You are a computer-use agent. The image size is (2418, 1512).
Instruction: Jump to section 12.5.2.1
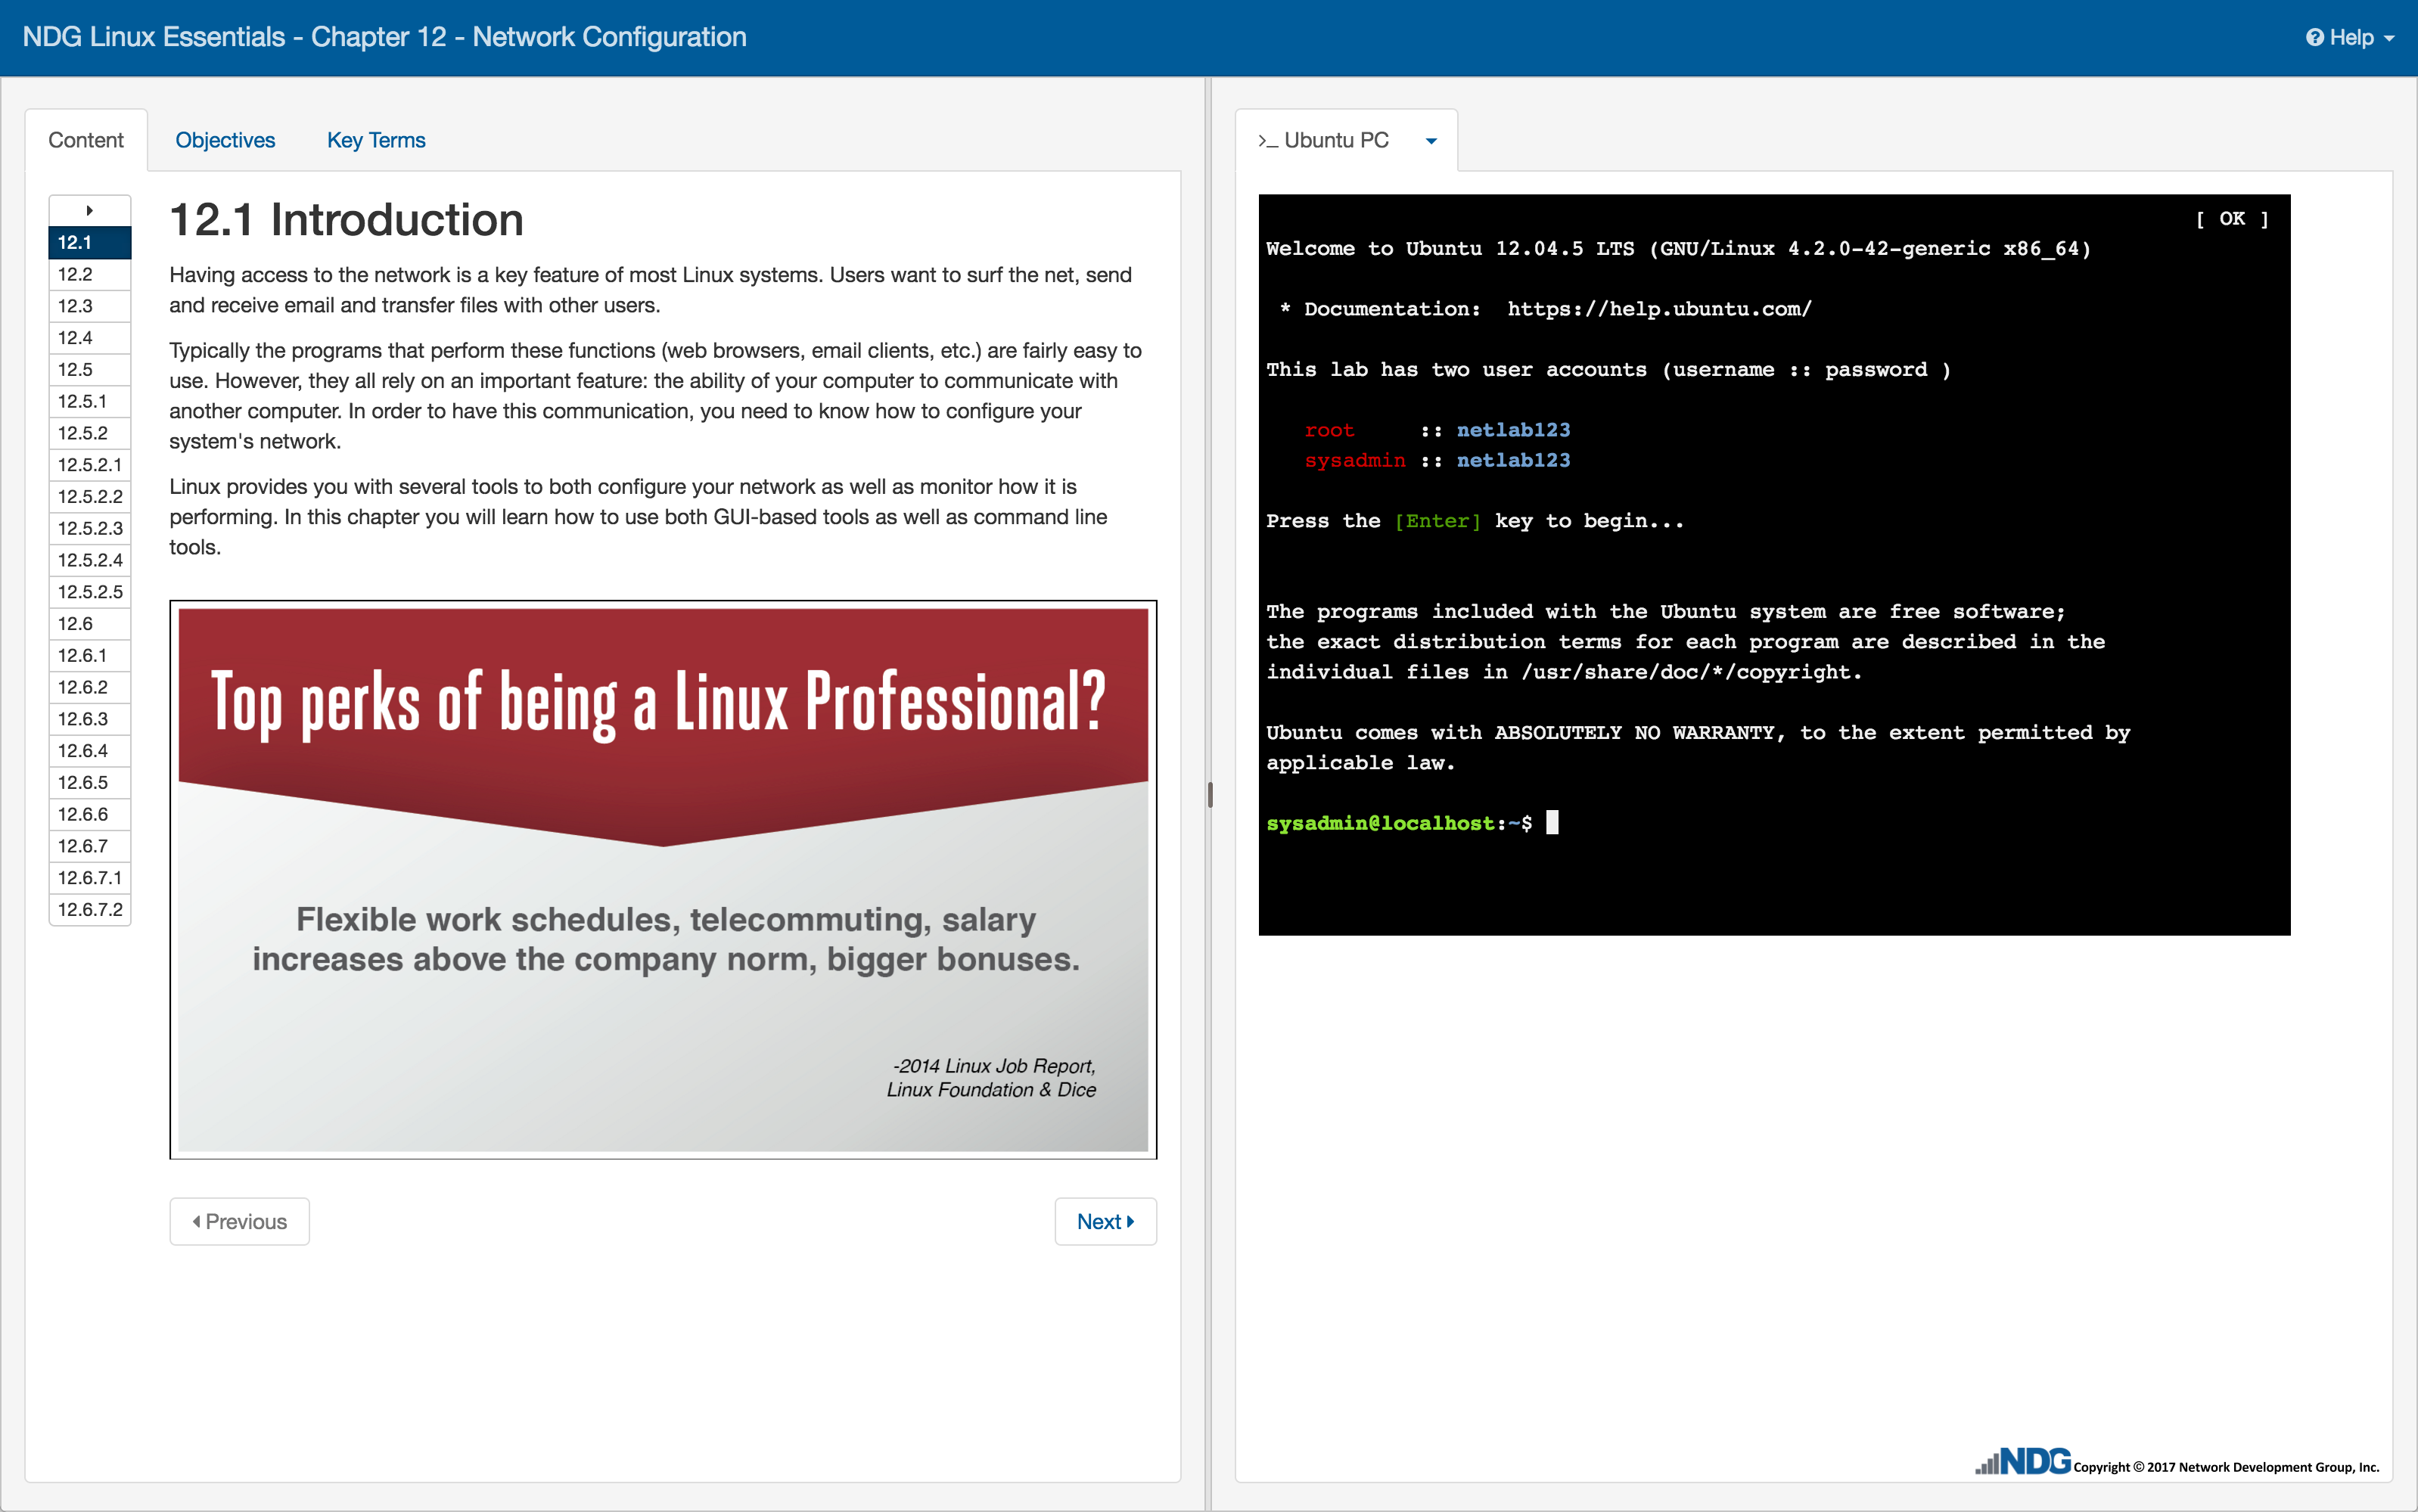pos(90,465)
